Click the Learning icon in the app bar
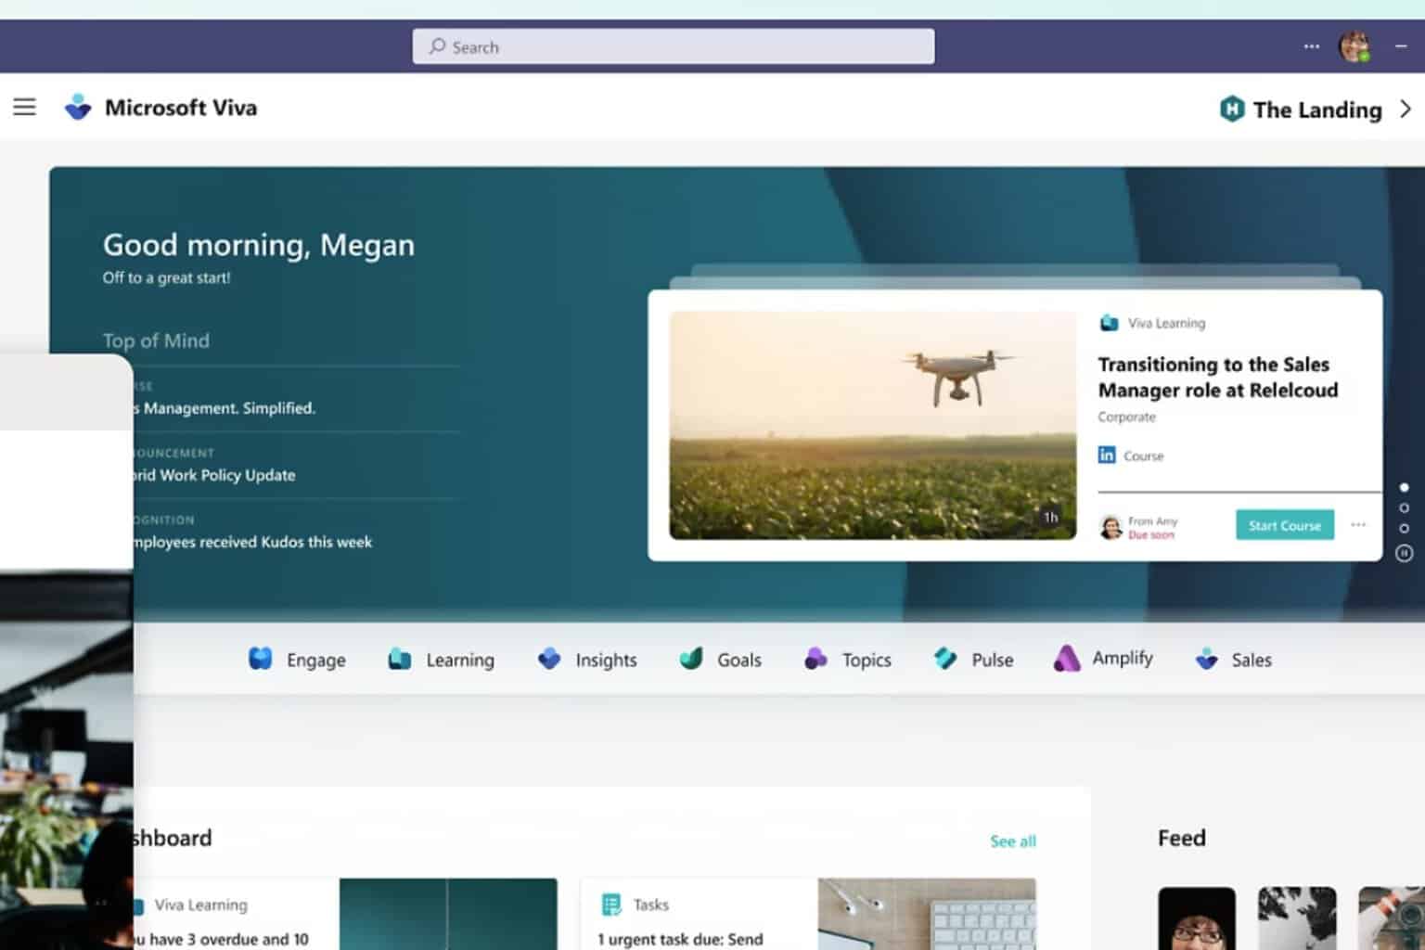Viewport: 1425px width, 950px height. [400, 659]
